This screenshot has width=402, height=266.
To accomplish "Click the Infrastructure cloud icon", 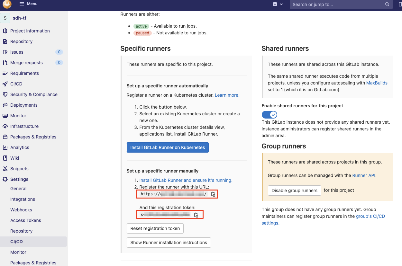I will coord(5,126).
